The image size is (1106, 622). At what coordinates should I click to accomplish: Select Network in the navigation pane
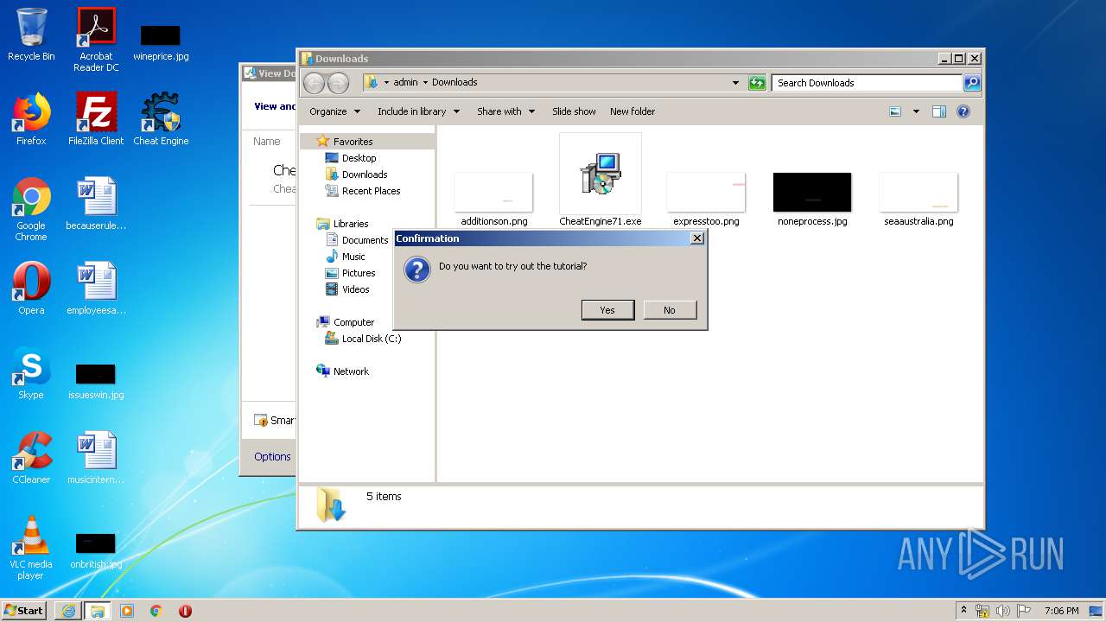351,371
